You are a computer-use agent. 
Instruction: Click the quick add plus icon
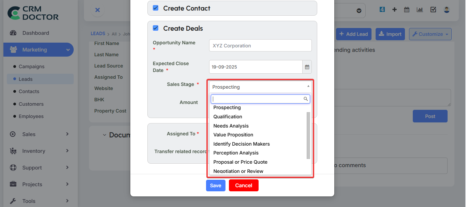click(x=394, y=10)
